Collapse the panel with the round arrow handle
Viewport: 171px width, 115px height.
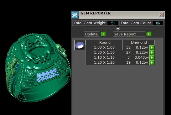pyautogui.click(x=118, y=29)
